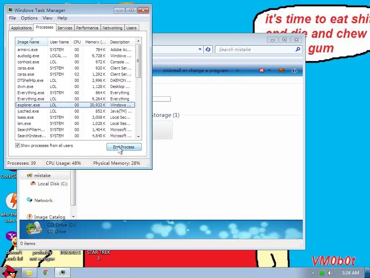Click the Local Disk (C:) drive icon
370x278 pixels.
(x=33, y=184)
